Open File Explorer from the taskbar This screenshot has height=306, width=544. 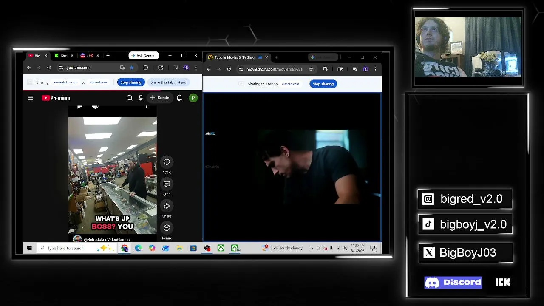[x=179, y=248]
